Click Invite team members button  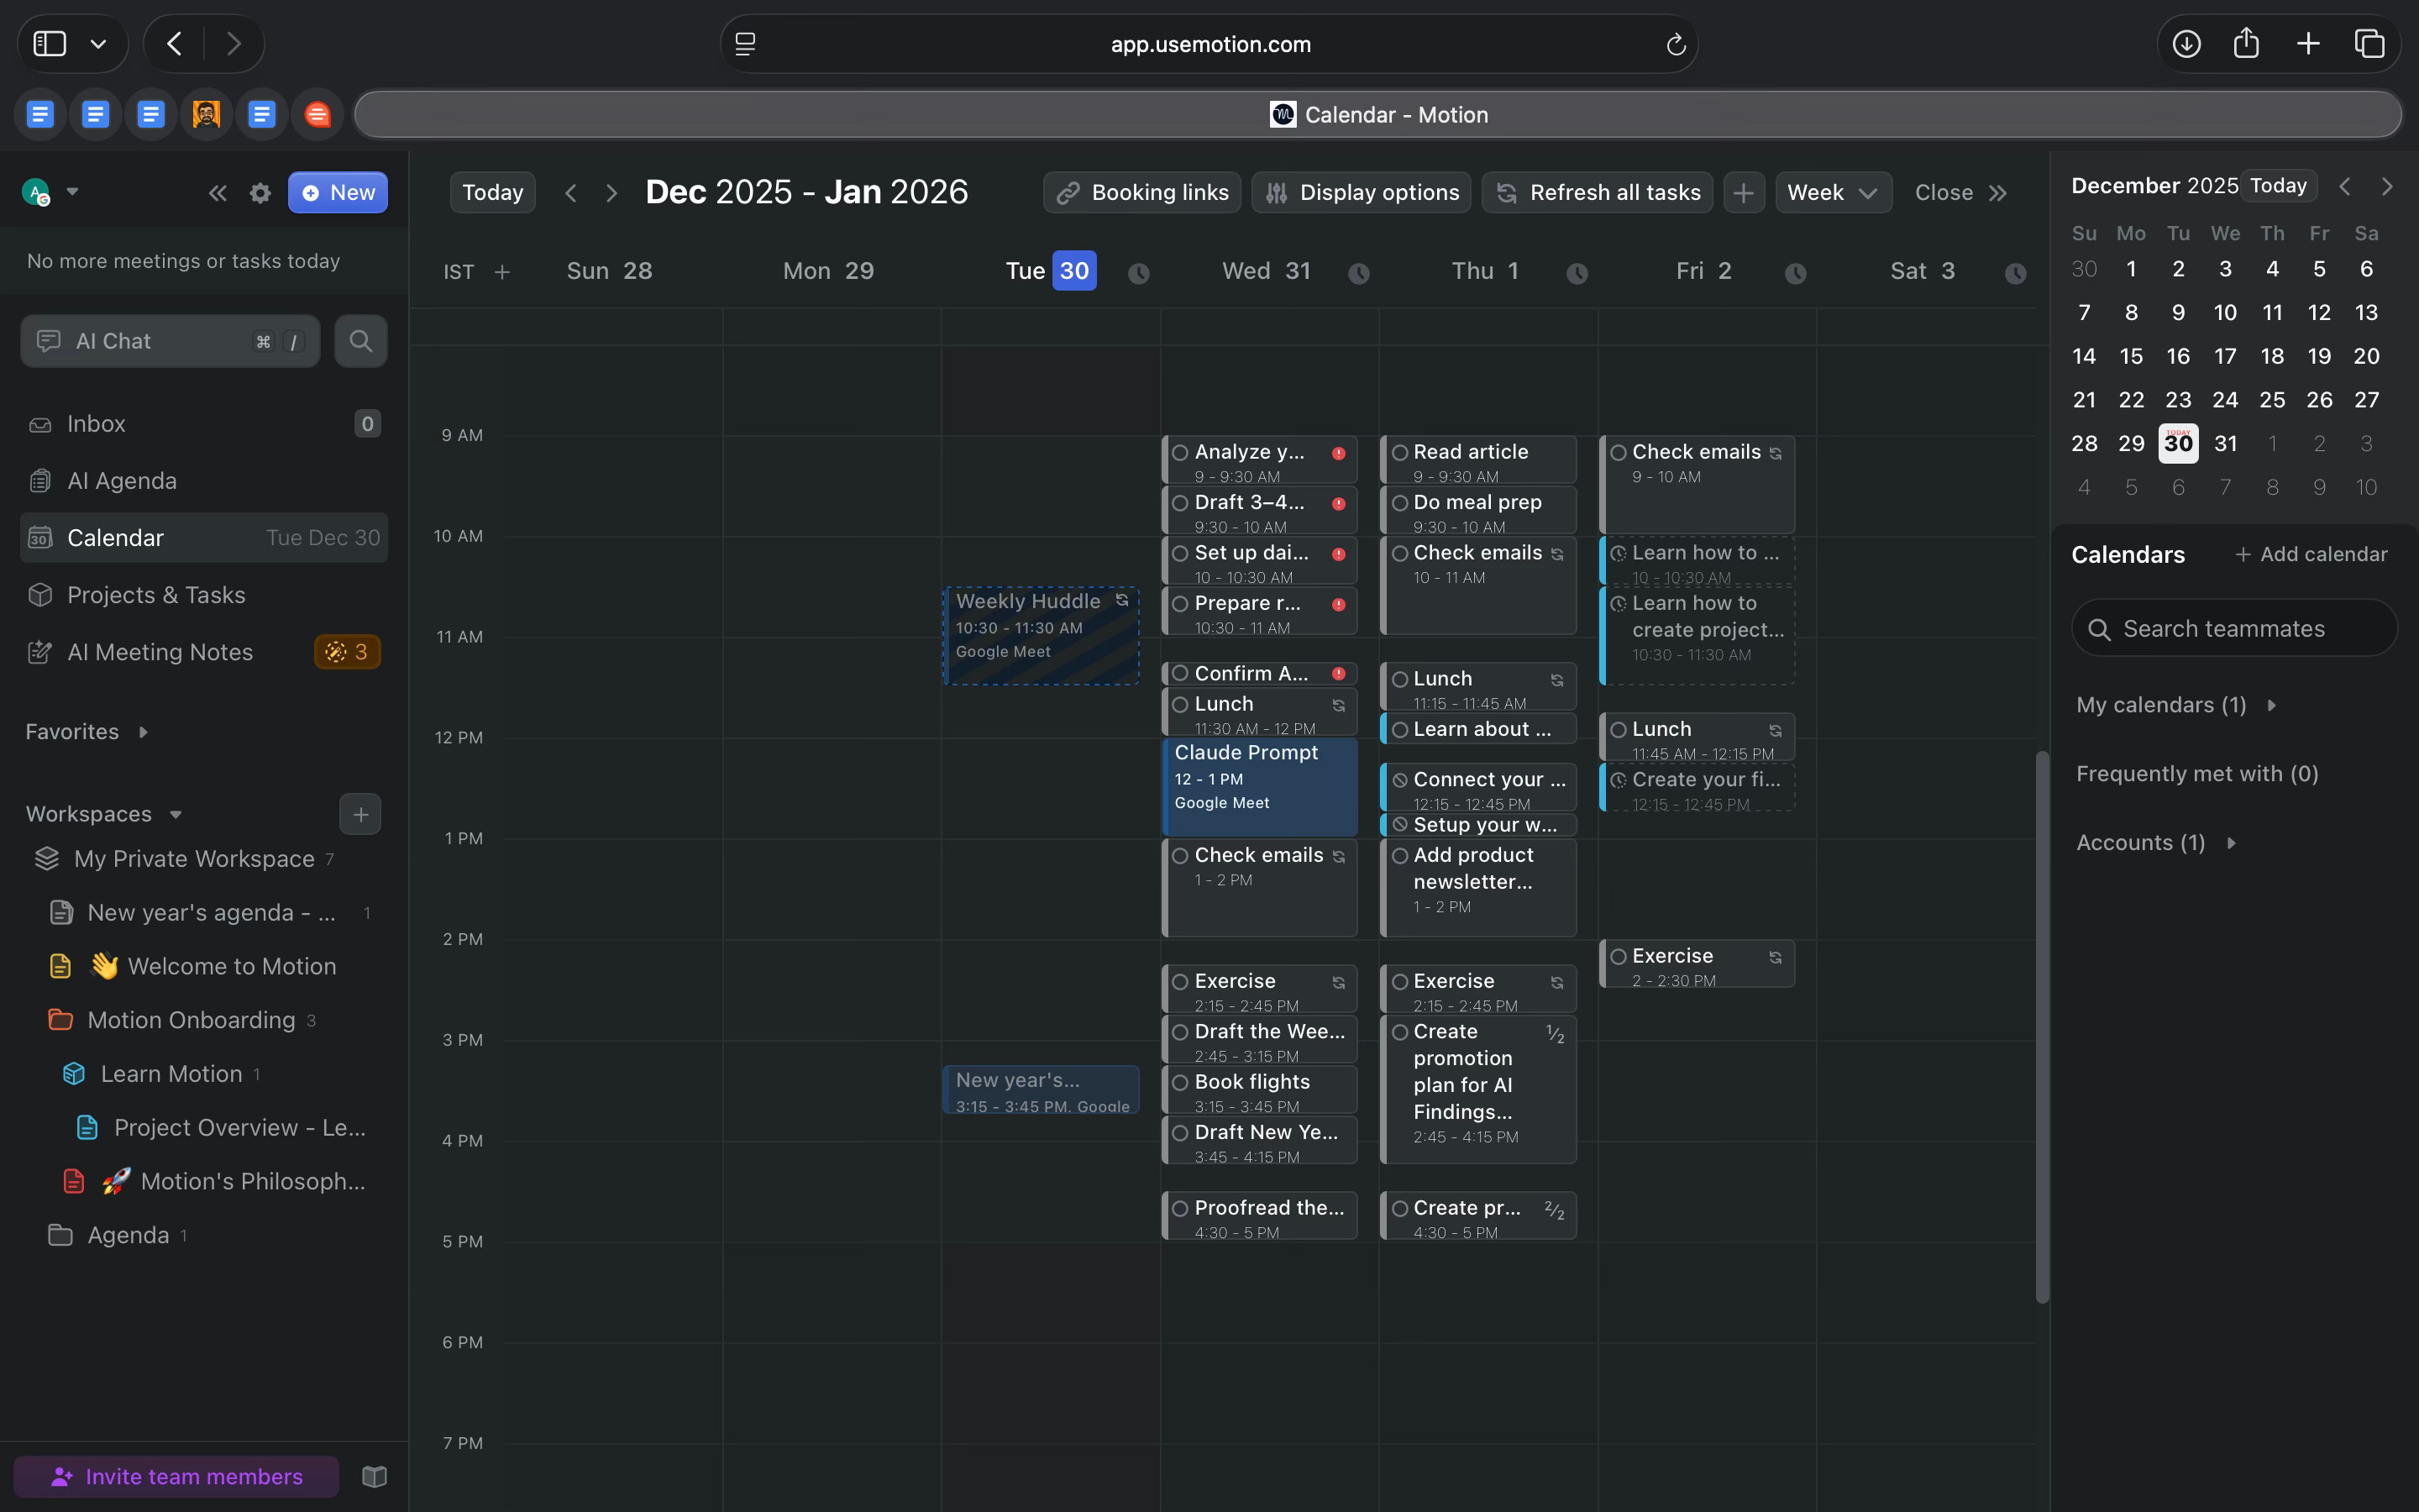click(176, 1477)
